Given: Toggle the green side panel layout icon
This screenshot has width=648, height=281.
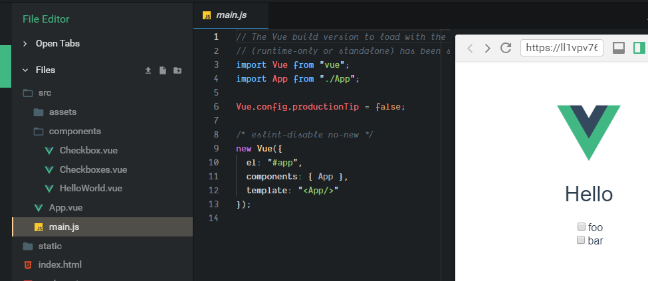Looking at the screenshot, I should 639,48.
